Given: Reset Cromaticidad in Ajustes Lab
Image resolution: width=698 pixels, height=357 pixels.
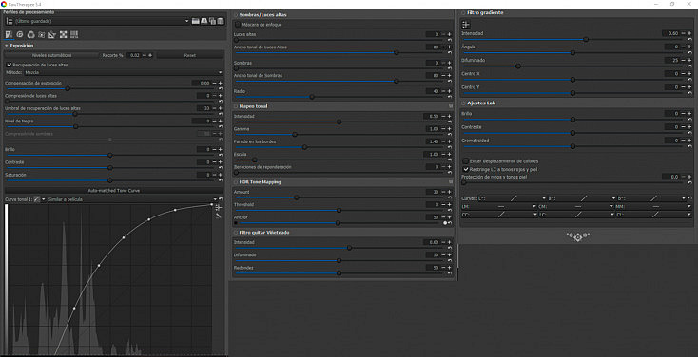Looking at the screenshot, I should (689, 146).
